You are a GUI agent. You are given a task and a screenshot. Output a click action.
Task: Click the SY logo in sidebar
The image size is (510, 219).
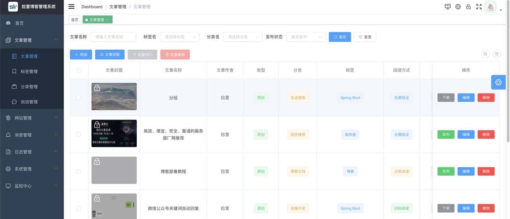pyautogui.click(x=13, y=7)
